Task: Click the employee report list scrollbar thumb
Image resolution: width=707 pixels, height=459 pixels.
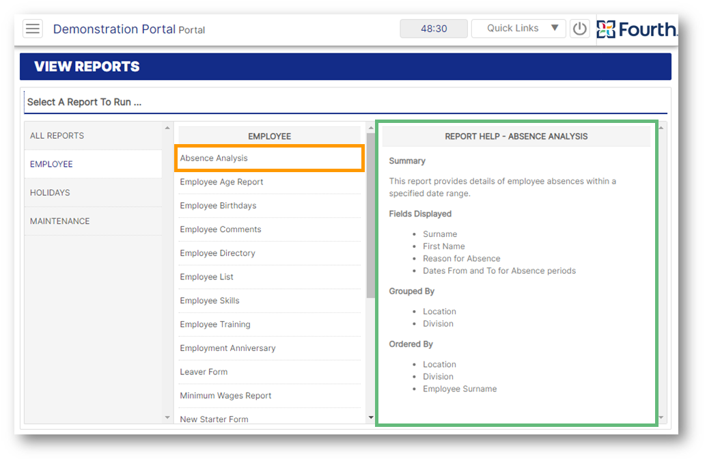Action: click(371, 216)
